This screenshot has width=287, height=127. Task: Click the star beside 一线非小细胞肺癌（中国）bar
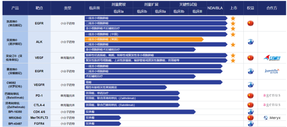point(233,34)
